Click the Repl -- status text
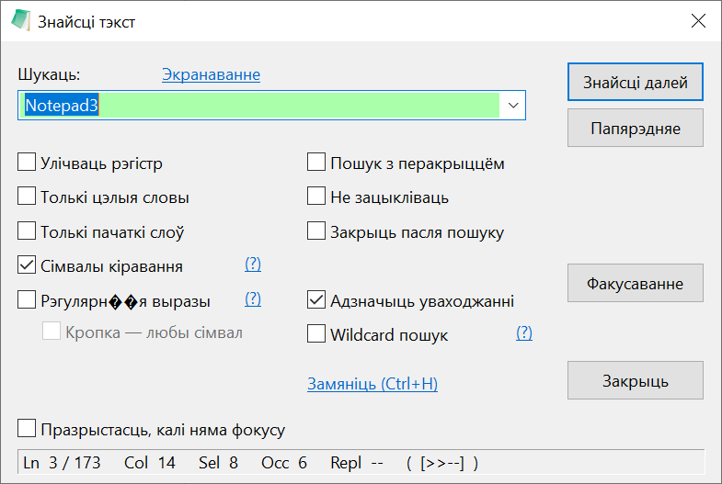 (x=357, y=463)
